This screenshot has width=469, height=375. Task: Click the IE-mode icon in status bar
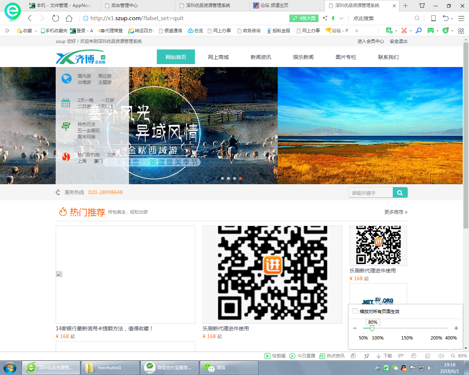pos(414,356)
